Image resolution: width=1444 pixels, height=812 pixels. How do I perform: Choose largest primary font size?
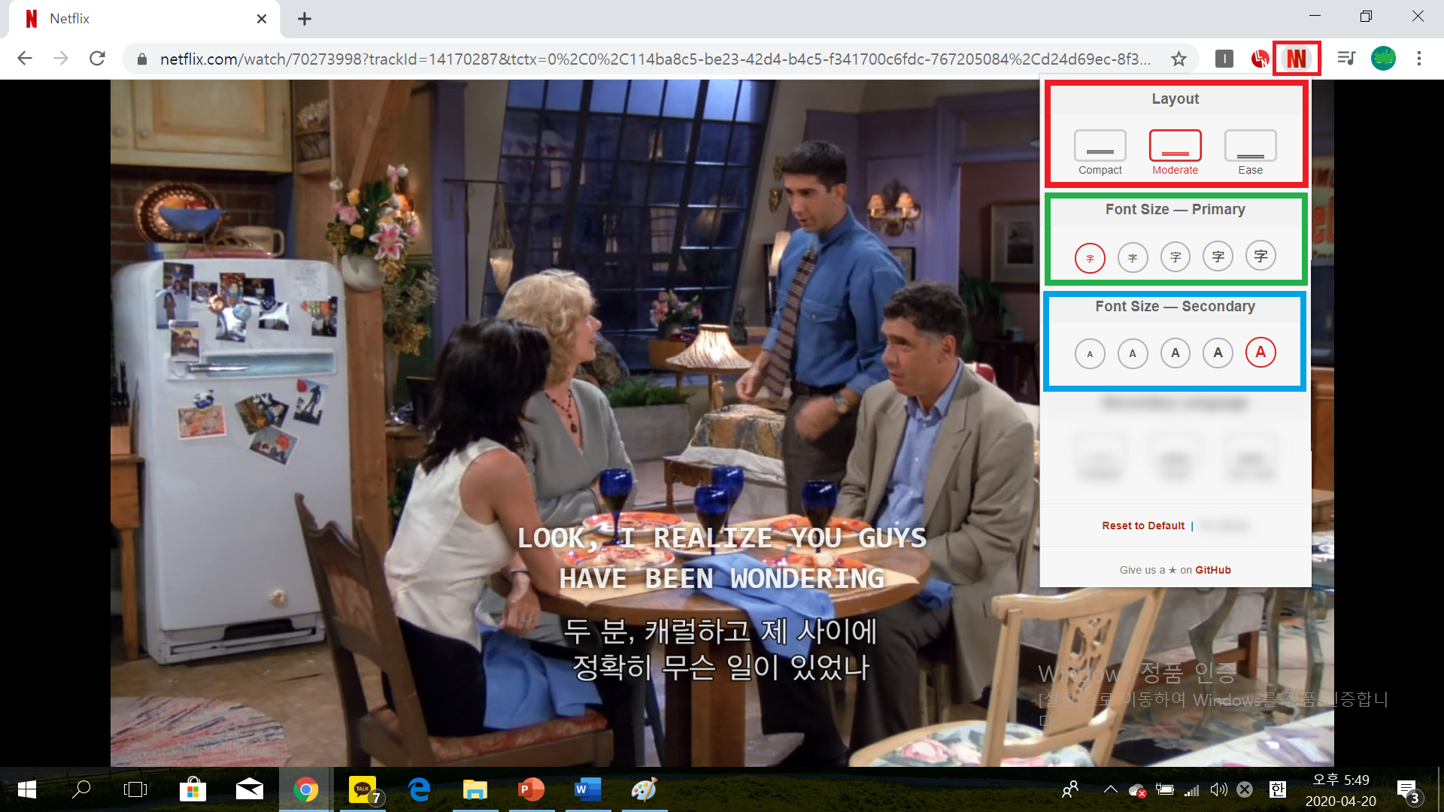click(1260, 256)
